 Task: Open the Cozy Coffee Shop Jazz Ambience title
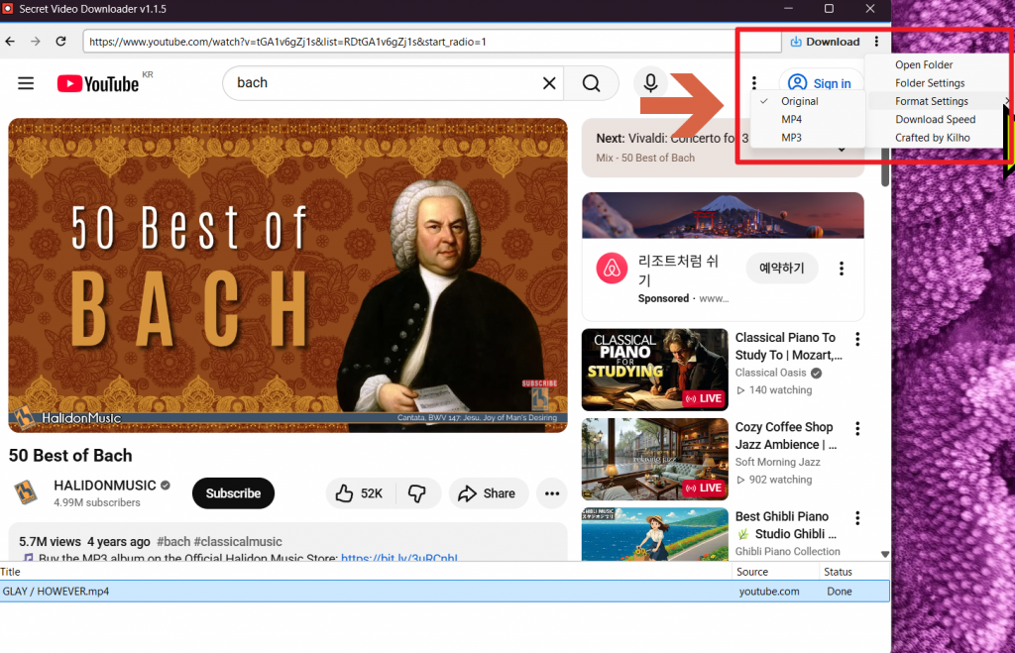[x=786, y=436]
